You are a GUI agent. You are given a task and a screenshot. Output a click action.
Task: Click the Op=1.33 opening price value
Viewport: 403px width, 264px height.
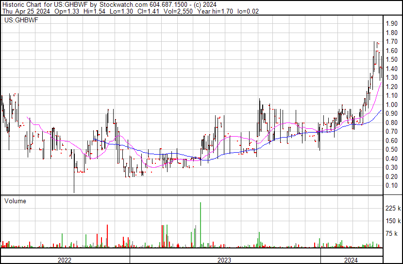tap(66, 12)
